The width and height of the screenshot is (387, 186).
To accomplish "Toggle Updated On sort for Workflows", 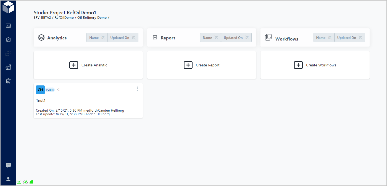I will click(x=350, y=38).
